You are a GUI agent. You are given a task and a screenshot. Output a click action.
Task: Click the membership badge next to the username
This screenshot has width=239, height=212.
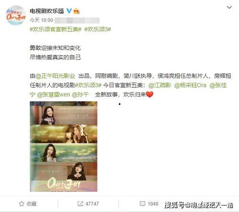(77, 11)
